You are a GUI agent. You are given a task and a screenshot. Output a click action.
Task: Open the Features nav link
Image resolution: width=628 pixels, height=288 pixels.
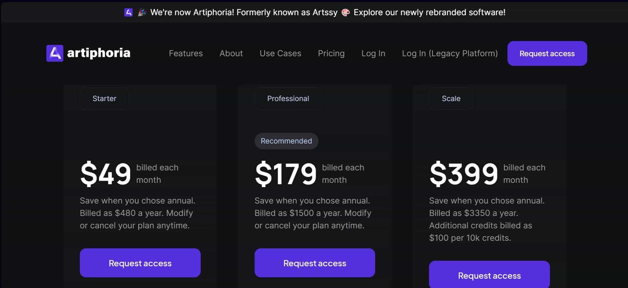point(185,53)
